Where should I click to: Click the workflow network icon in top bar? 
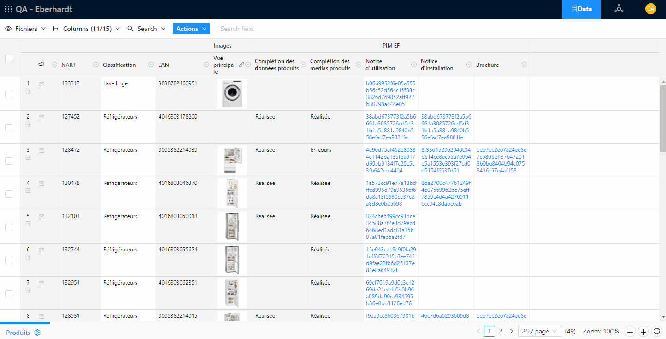pyautogui.click(x=619, y=8)
